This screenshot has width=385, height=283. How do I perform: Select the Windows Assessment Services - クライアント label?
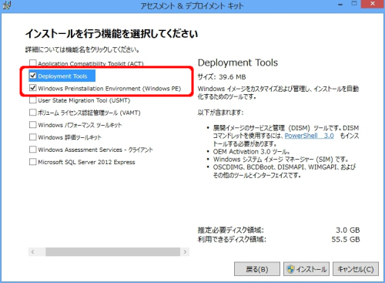[95, 150]
